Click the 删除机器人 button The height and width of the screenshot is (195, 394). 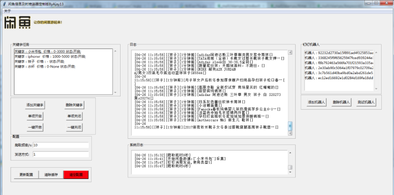click(341, 102)
